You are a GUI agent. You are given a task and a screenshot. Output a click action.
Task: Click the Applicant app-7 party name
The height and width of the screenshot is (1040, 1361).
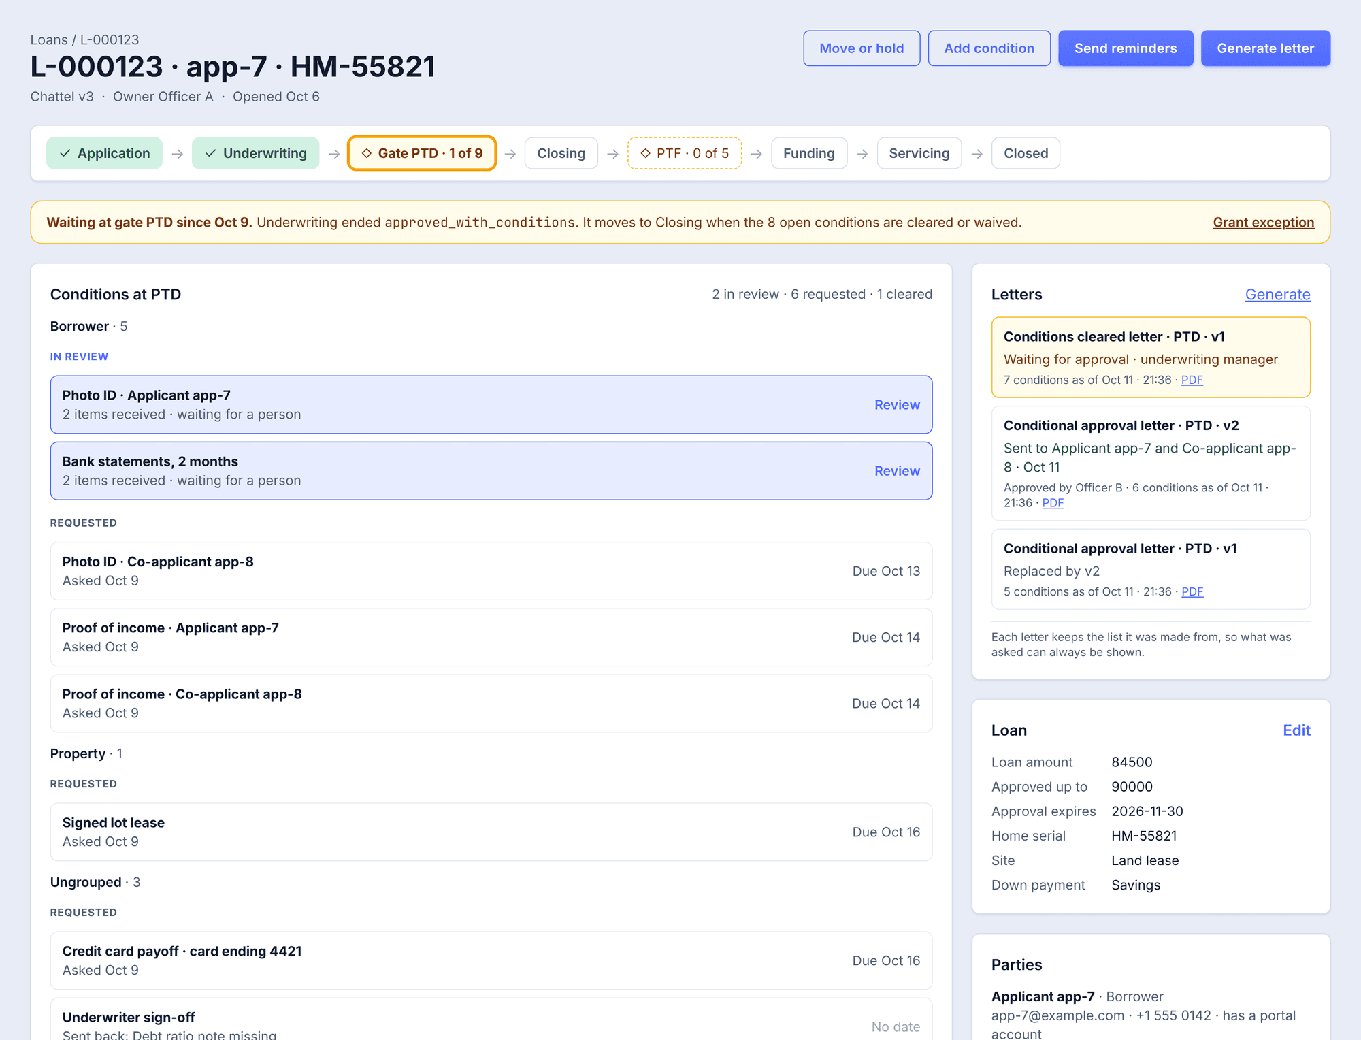1043,996
